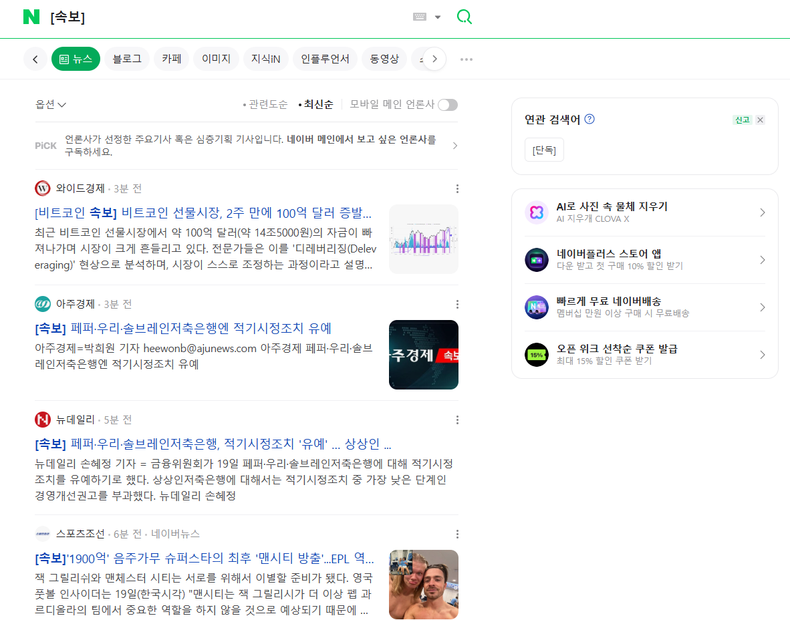Open the more tabs ellipsis menu
790x620 pixels.
pos(467,59)
